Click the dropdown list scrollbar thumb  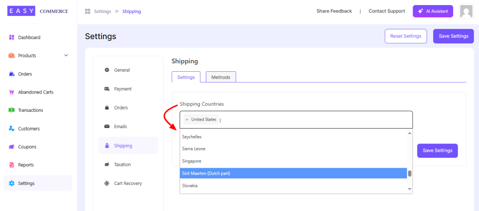pos(410,174)
